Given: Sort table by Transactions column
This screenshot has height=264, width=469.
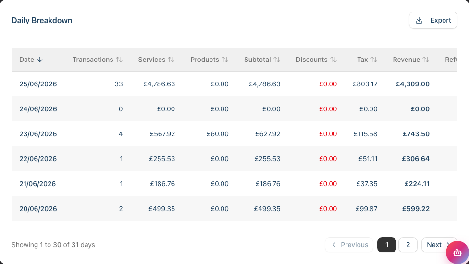Looking at the screenshot, I should [x=119, y=60].
